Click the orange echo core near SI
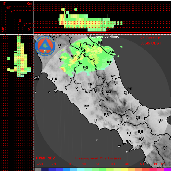The image size is (171, 171). pyautogui.click(x=63, y=69)
